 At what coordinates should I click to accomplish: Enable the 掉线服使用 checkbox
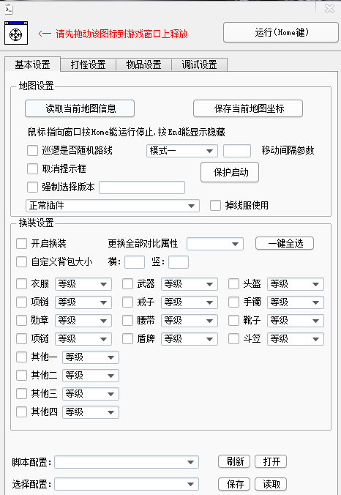point(215,206)
